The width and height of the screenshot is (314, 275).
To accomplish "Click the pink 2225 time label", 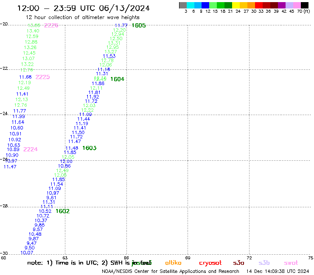I will [x=43, y=77].
